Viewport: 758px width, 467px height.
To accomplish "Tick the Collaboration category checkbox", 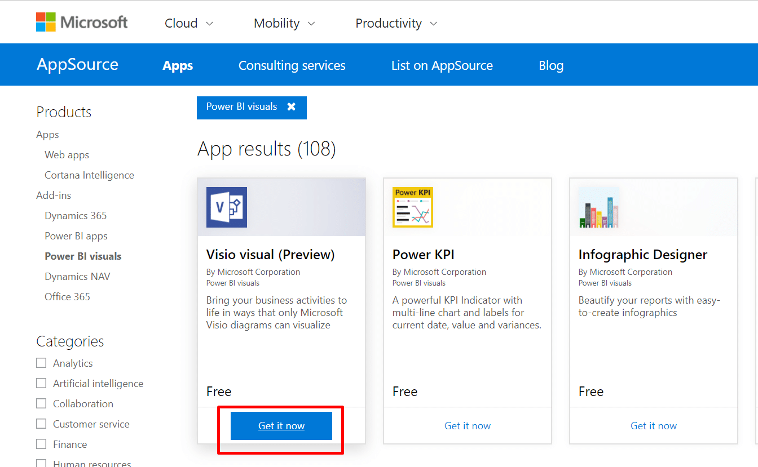I will point(41,404).
